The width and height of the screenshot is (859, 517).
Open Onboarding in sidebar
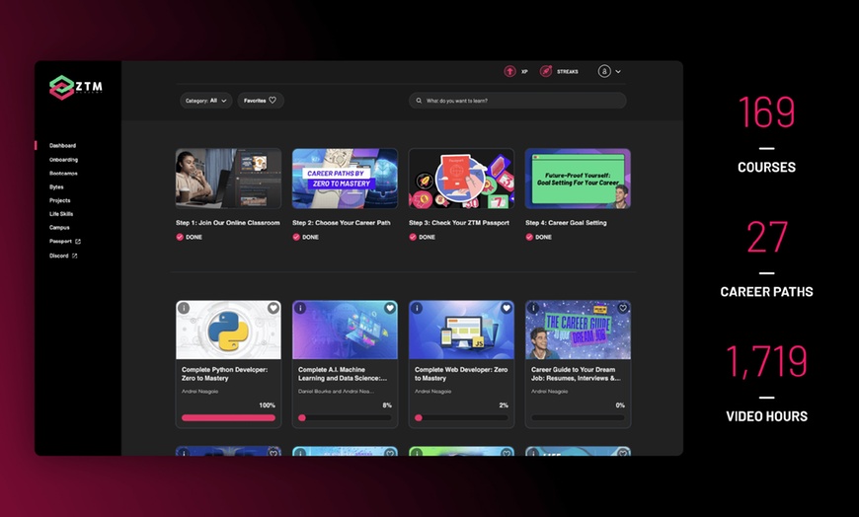coord(63,160)
